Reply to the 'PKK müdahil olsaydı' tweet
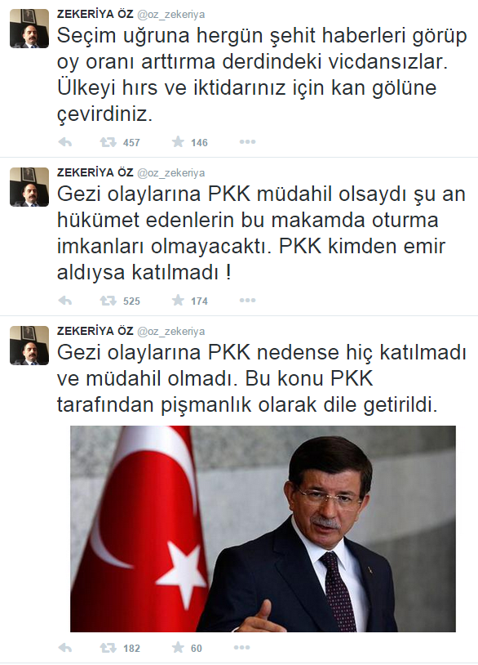 64,301
